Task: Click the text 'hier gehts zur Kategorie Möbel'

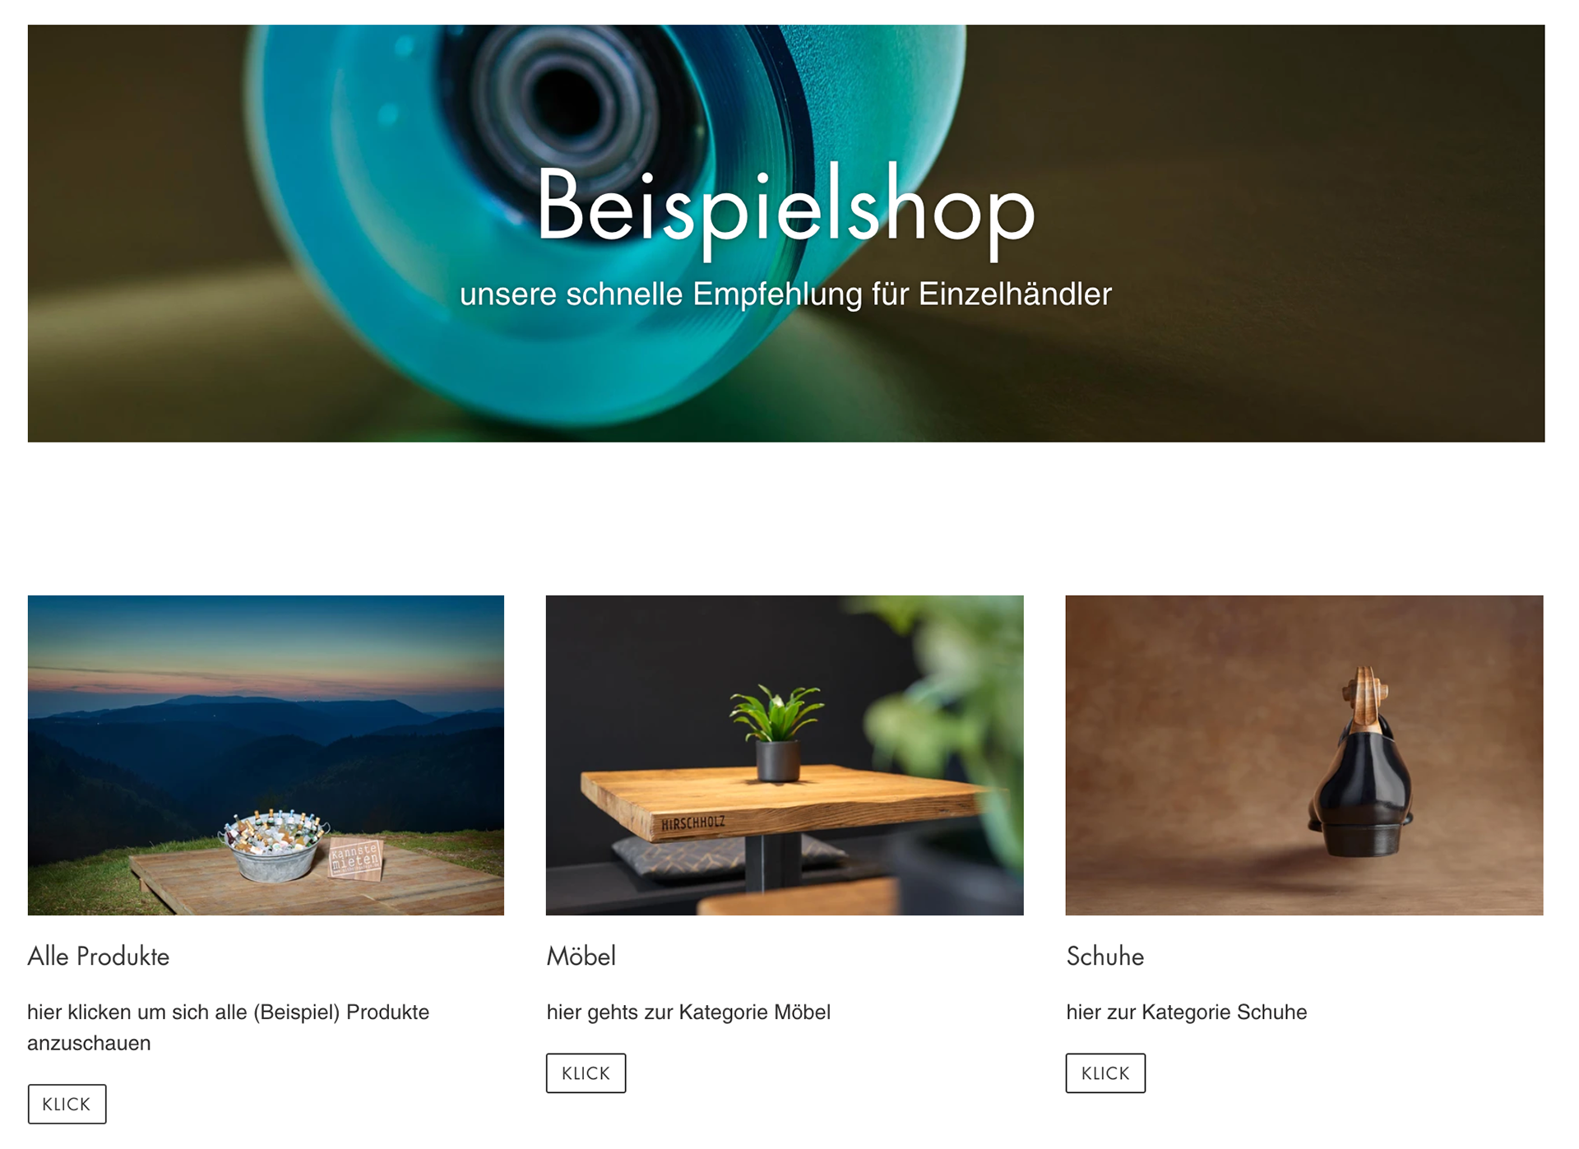Action: [x=688, y=1012]
